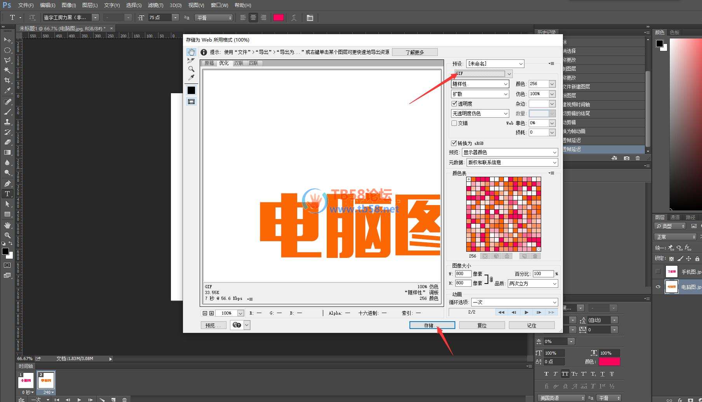Open the 随样性 color reduction dropdown
702x402 pixels.
pos(480,84)
